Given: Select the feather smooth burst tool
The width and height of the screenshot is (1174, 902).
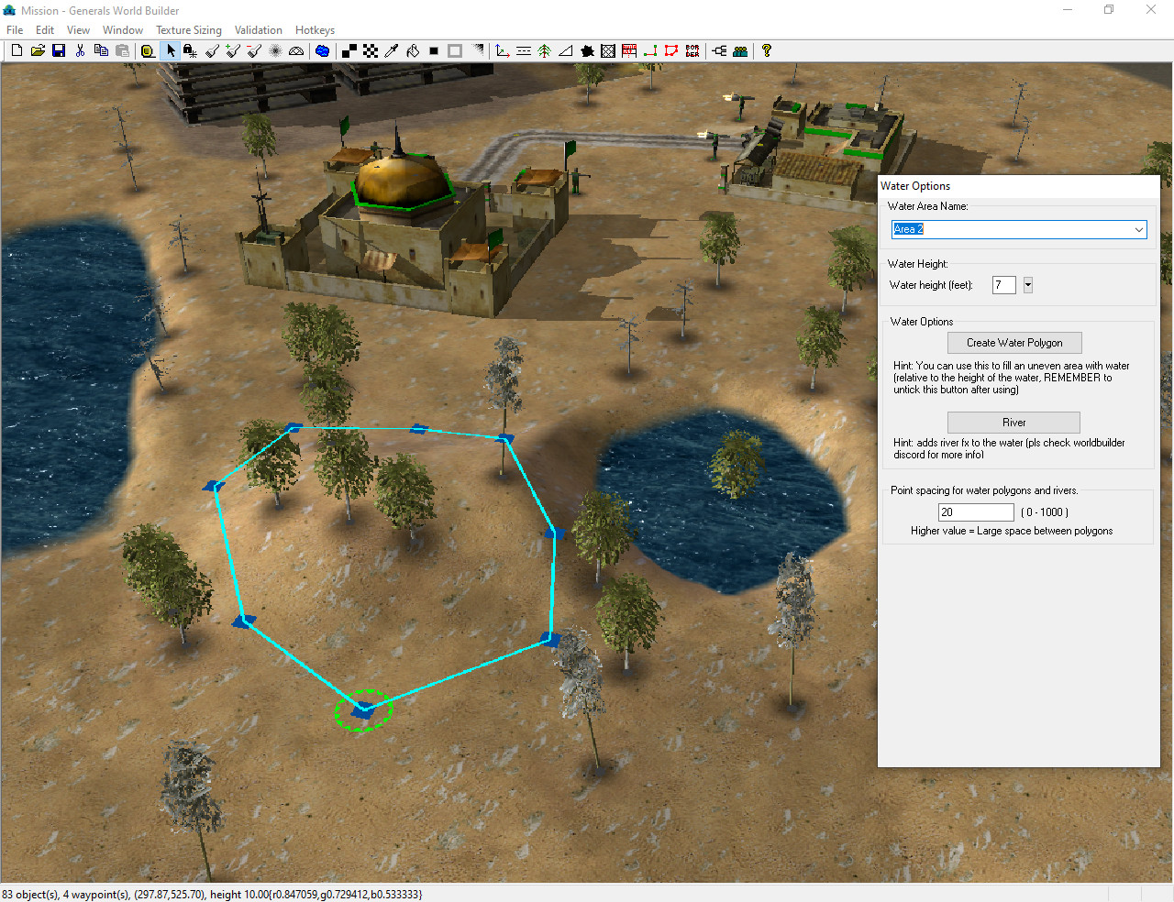Looking at the screenshot, I should [275, 50].
